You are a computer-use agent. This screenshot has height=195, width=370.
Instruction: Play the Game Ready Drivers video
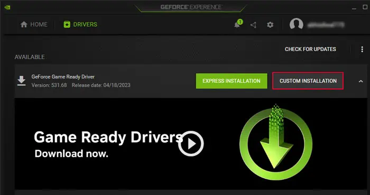point(191,144)
